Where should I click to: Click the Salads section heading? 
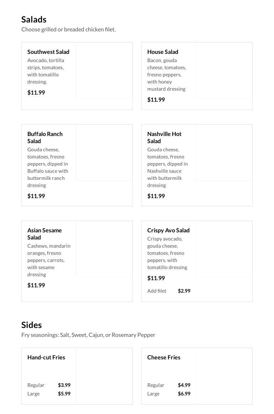[x=34, y=19]
